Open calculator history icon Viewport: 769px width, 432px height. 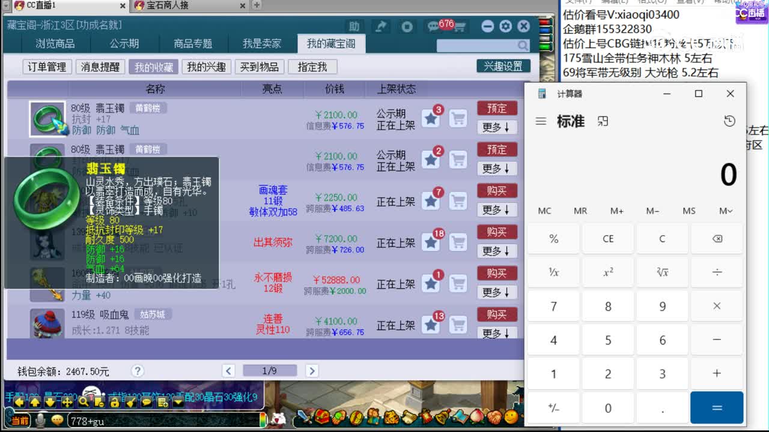(x=729, y=121)
